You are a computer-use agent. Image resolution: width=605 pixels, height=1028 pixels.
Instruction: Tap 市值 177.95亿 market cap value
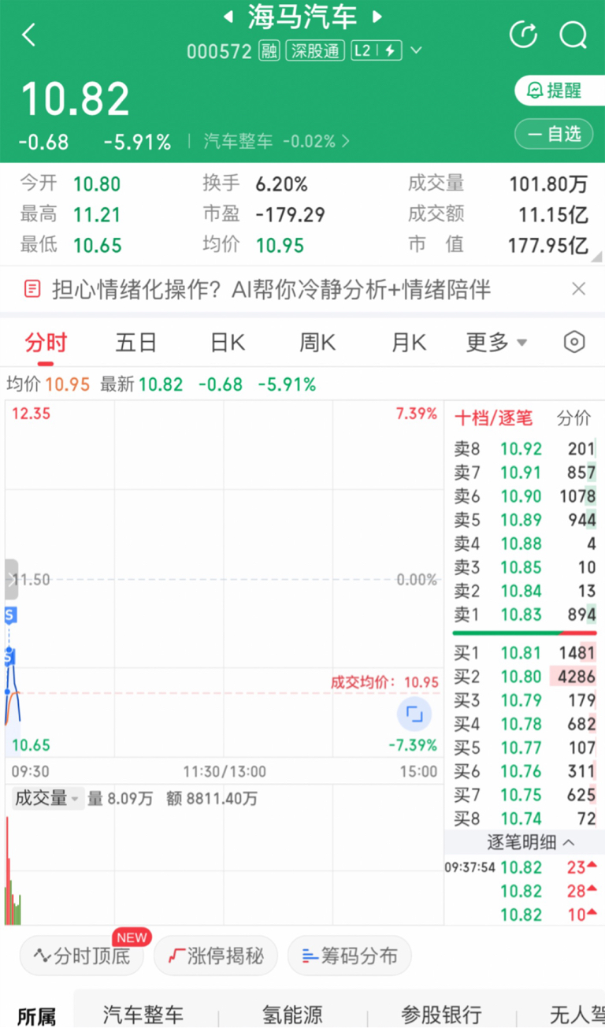click(547, 245)
